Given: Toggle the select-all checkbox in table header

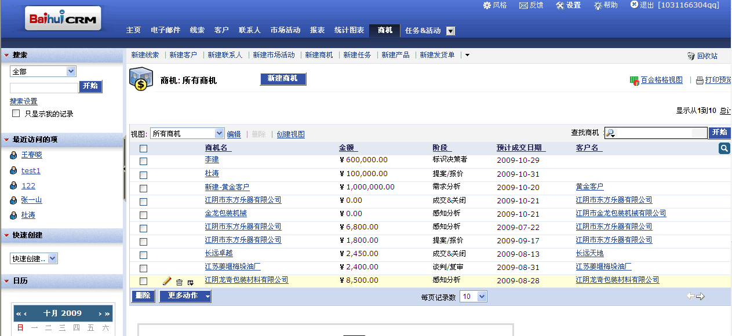Looking at the screenshot, I should 143,148.
